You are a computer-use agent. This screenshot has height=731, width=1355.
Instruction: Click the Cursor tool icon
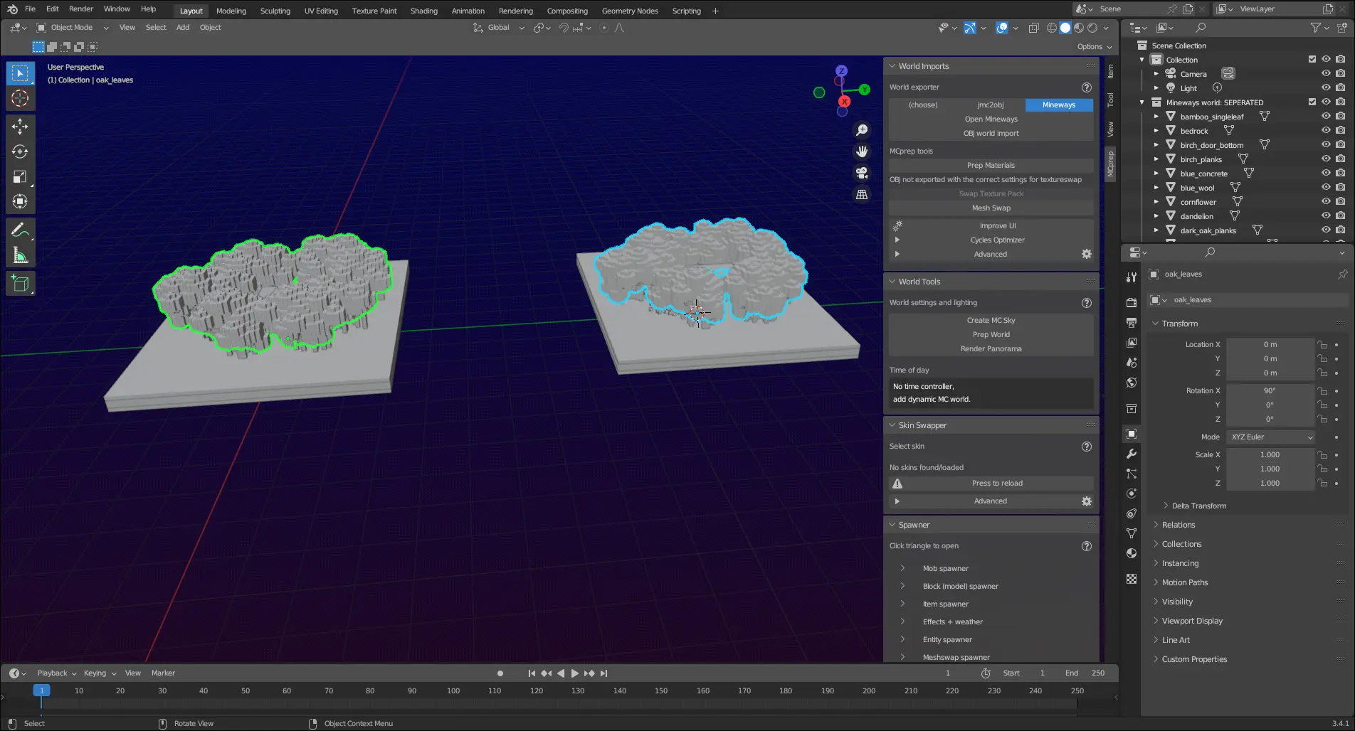20,98
